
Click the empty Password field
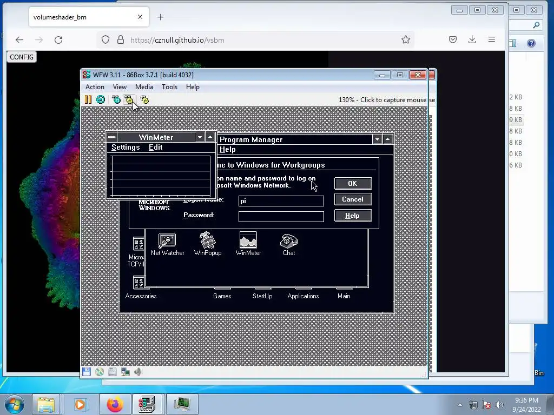tap(281, 216)
